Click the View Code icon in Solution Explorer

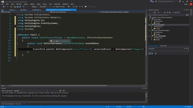pyautogui.click(x=173, y=13)
